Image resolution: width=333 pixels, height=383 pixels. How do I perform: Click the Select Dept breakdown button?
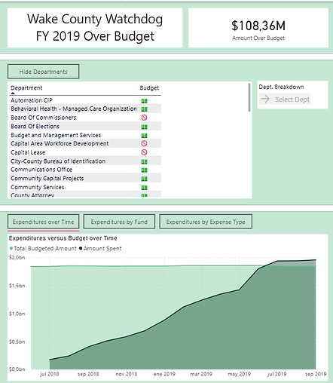pyautogui.click(x=285, y=100)
